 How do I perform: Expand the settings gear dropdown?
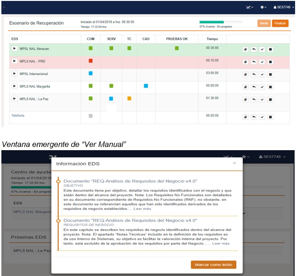coord(263,7)
